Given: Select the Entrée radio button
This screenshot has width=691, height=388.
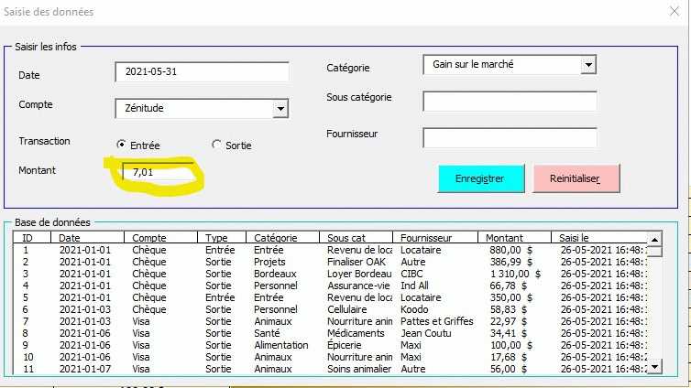Looking at the screenshot, I should [122, 145].
